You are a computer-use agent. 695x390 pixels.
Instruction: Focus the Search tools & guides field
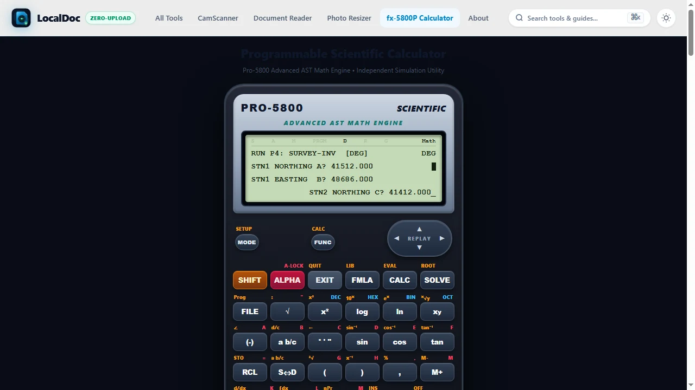(579, 18)
